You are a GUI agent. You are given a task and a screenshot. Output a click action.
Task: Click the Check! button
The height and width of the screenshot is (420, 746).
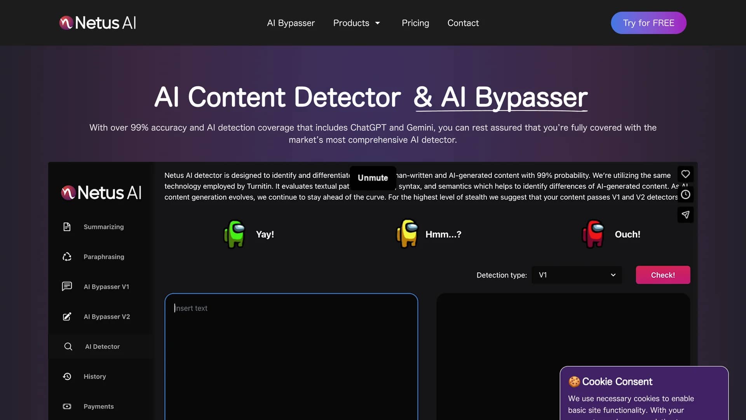click(663, 275)
